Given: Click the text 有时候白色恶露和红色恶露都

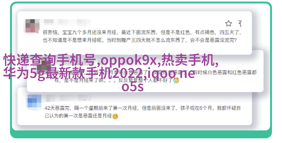Looking at the screenshot, I should click(x=227, y=73).
